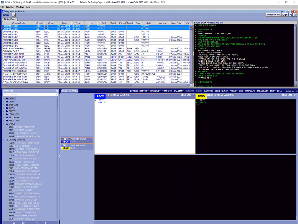The image size is (298, 224).
Task: Select contact QNBQ QAT NAT BK DOH QATAR
Action: [x=24, y=149]
